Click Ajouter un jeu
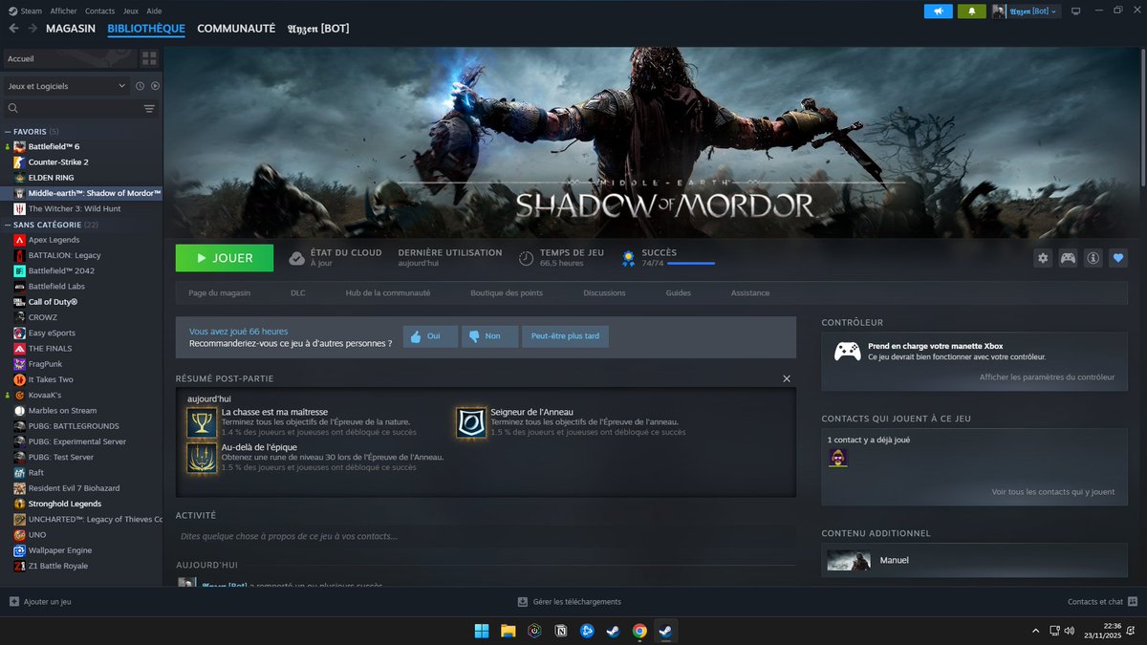This screenshot has height=645, width=1147. [40, 602]
